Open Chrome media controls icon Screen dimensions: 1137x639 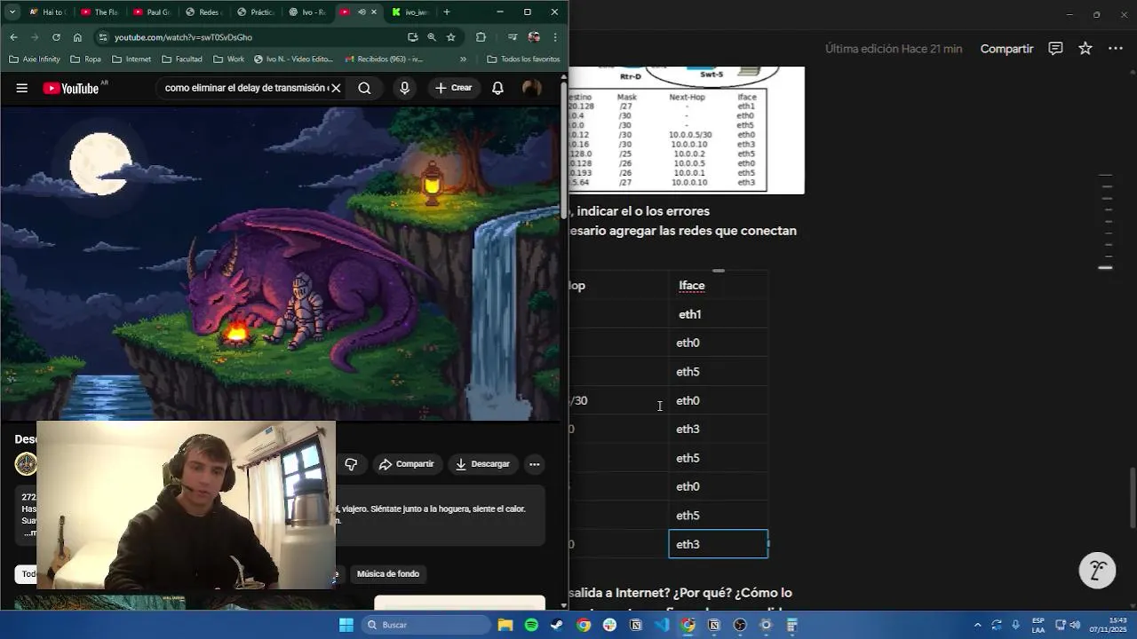click(x=513, y=37)
